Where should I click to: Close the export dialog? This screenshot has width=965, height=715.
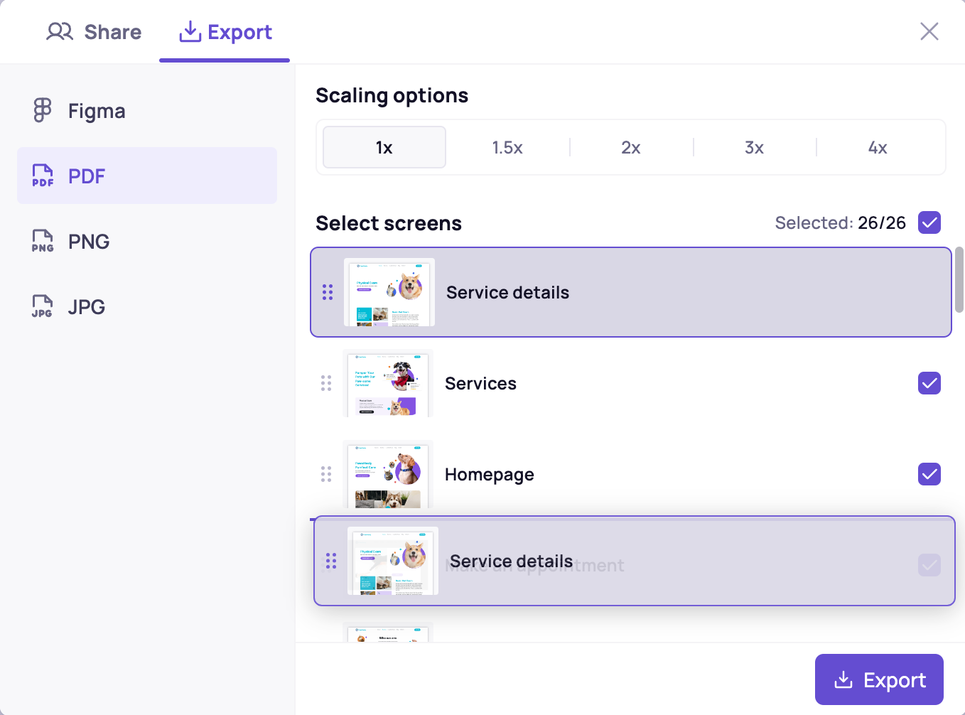tap(929, 31)
